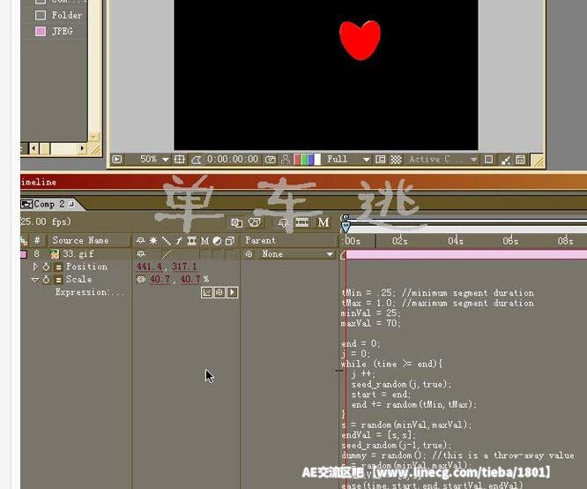Click the pink label color of layer 8
The image size is (587, 489).
tap(24, 254)
